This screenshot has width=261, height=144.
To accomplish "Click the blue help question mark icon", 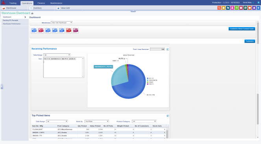I will tap(258, 3).
